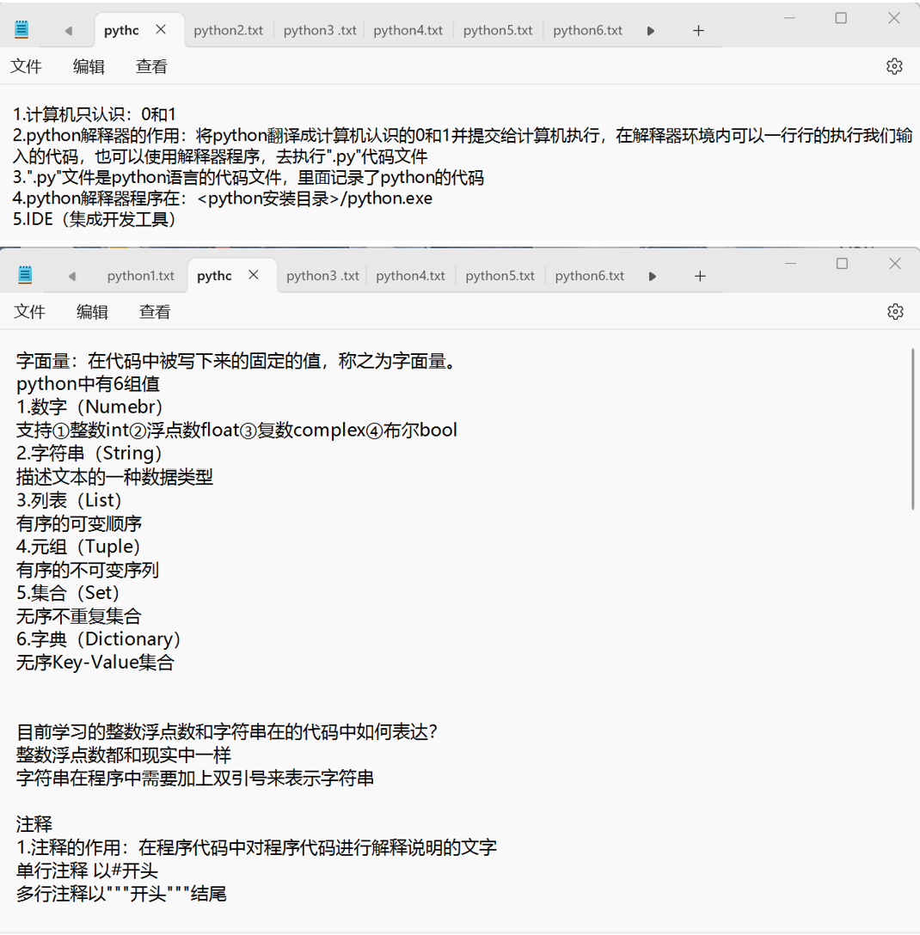Open settings gear in the lower Notepad window
Viewport: 920px width, 935px height.
895,311
